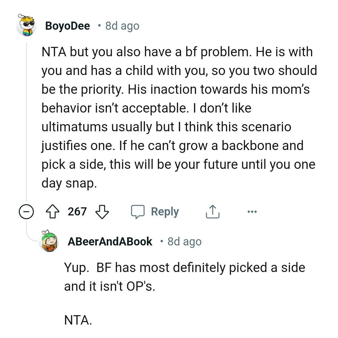This screenshot has width=338, height=338.
Task: Click the Reply label on BoyoDee's comment
Action: (165, 212)
